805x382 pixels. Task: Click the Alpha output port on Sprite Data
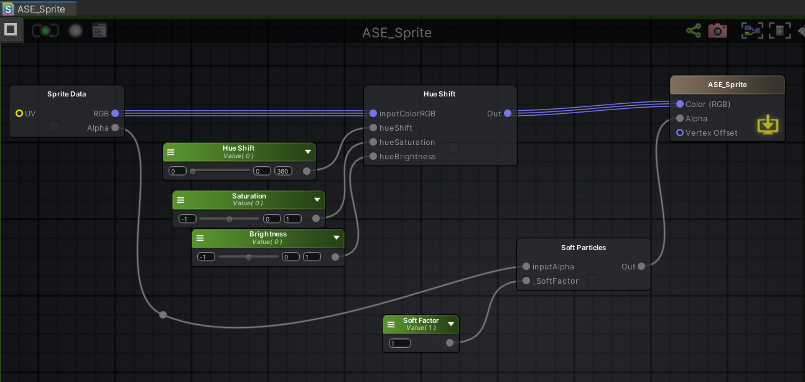[115, 128]
